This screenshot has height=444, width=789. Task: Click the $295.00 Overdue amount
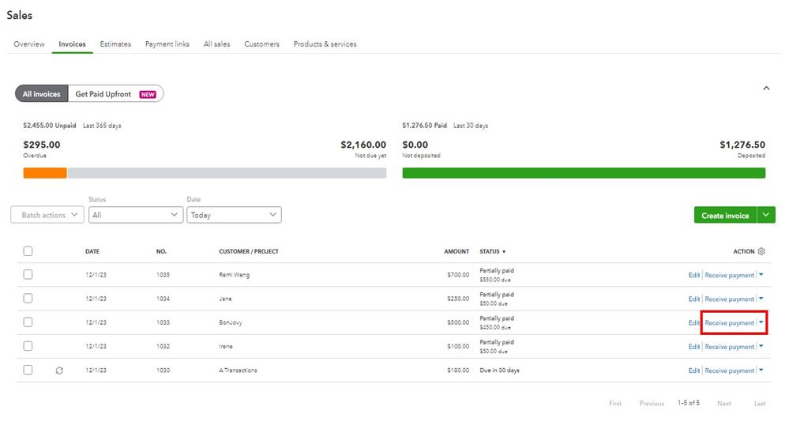pos(42,145)
